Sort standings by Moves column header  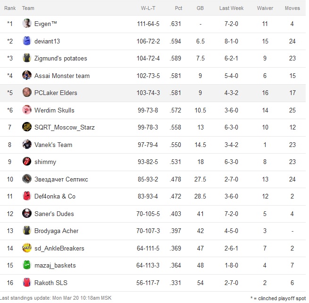[x=292, y=8]
